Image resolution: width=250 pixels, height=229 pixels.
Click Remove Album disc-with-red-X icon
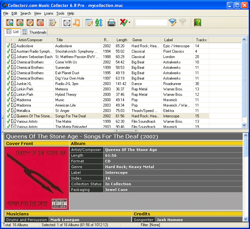[x=40, y=23]
